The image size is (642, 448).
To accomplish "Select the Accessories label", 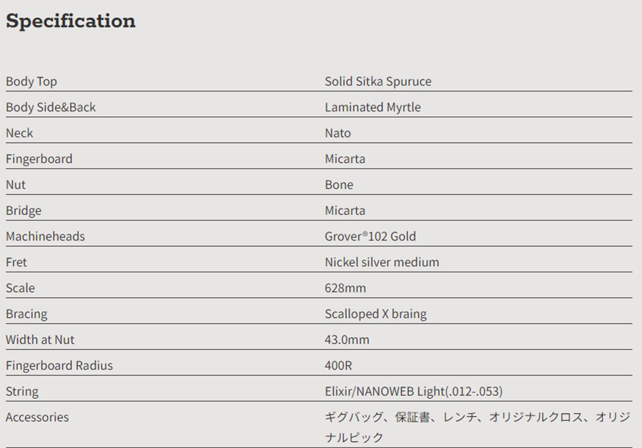I will (37, 417).
